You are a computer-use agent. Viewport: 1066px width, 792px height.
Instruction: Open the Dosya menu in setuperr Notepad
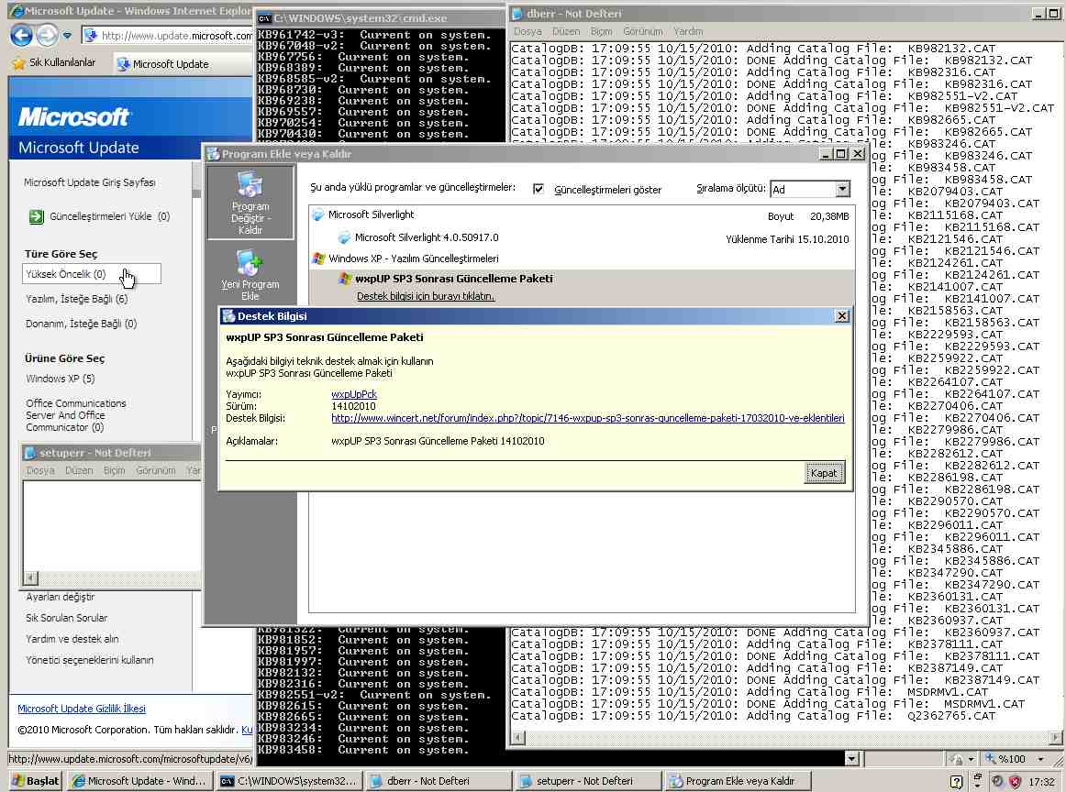tap(40, 470)
